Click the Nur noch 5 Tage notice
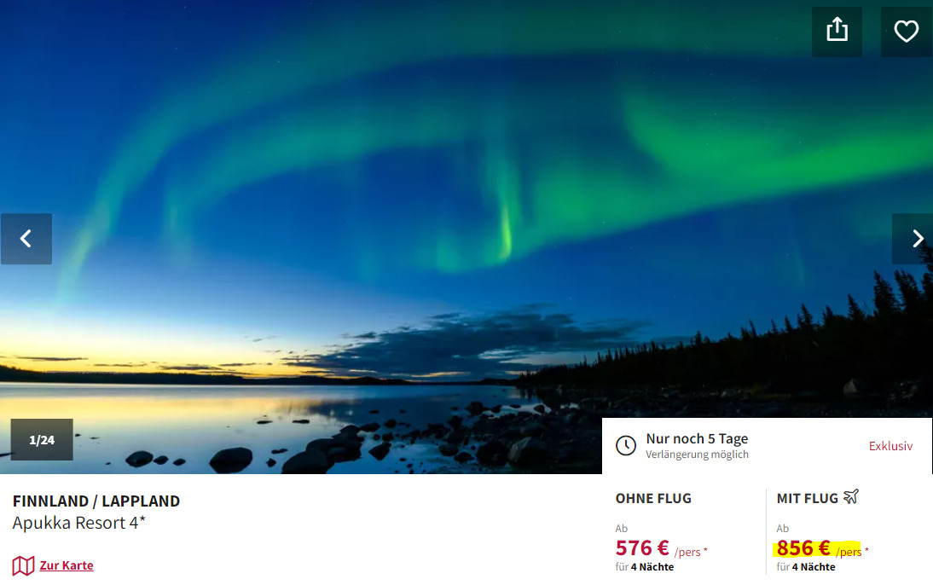 [x=697, y=438]
